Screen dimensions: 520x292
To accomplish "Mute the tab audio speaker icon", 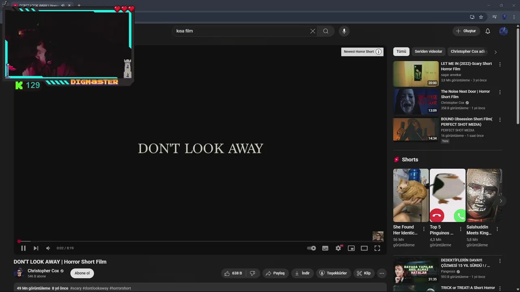I will click(63, 6).
